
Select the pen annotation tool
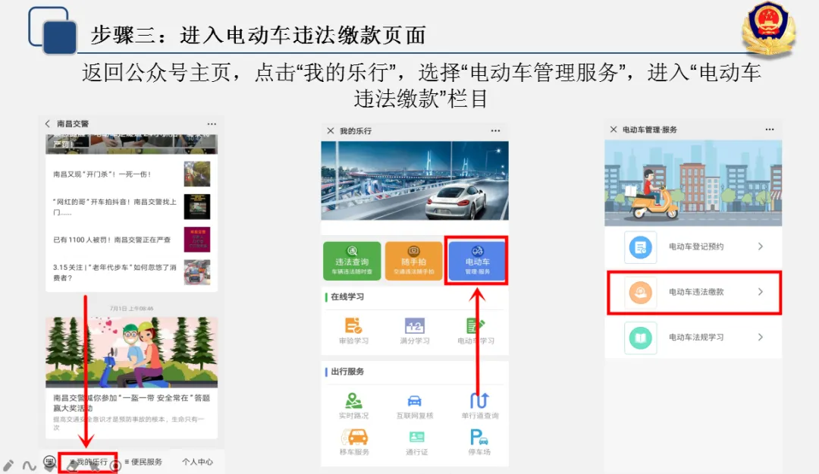coord(8,465)
